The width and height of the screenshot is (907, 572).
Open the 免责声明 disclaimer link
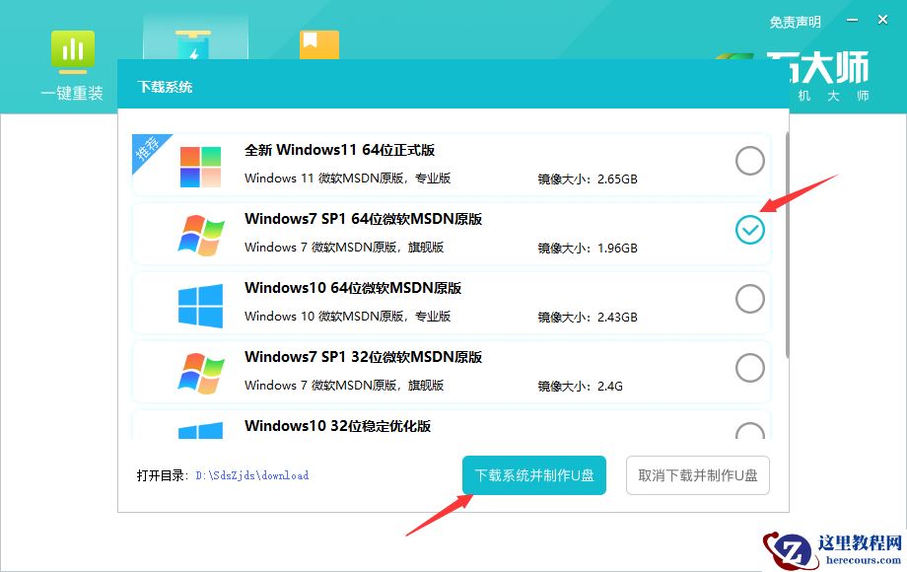click(x=795, y=21)
